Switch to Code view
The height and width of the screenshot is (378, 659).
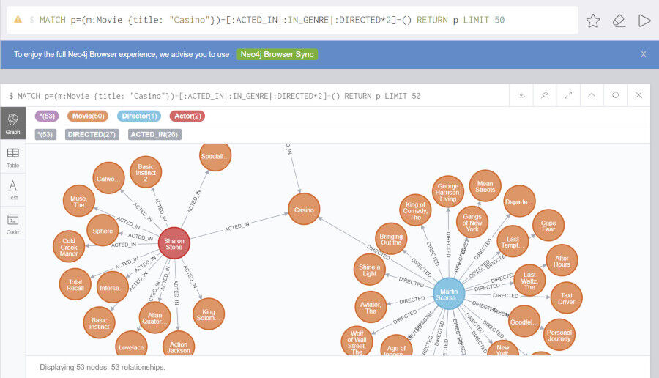tap(12, 224)
